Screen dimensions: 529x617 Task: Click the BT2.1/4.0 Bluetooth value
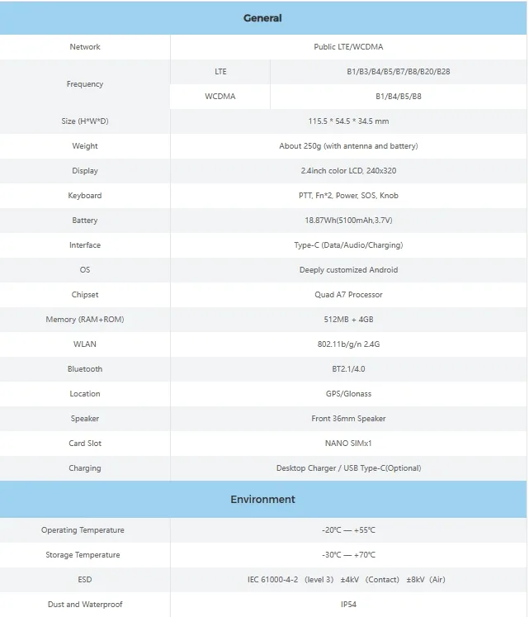point(348,369)
